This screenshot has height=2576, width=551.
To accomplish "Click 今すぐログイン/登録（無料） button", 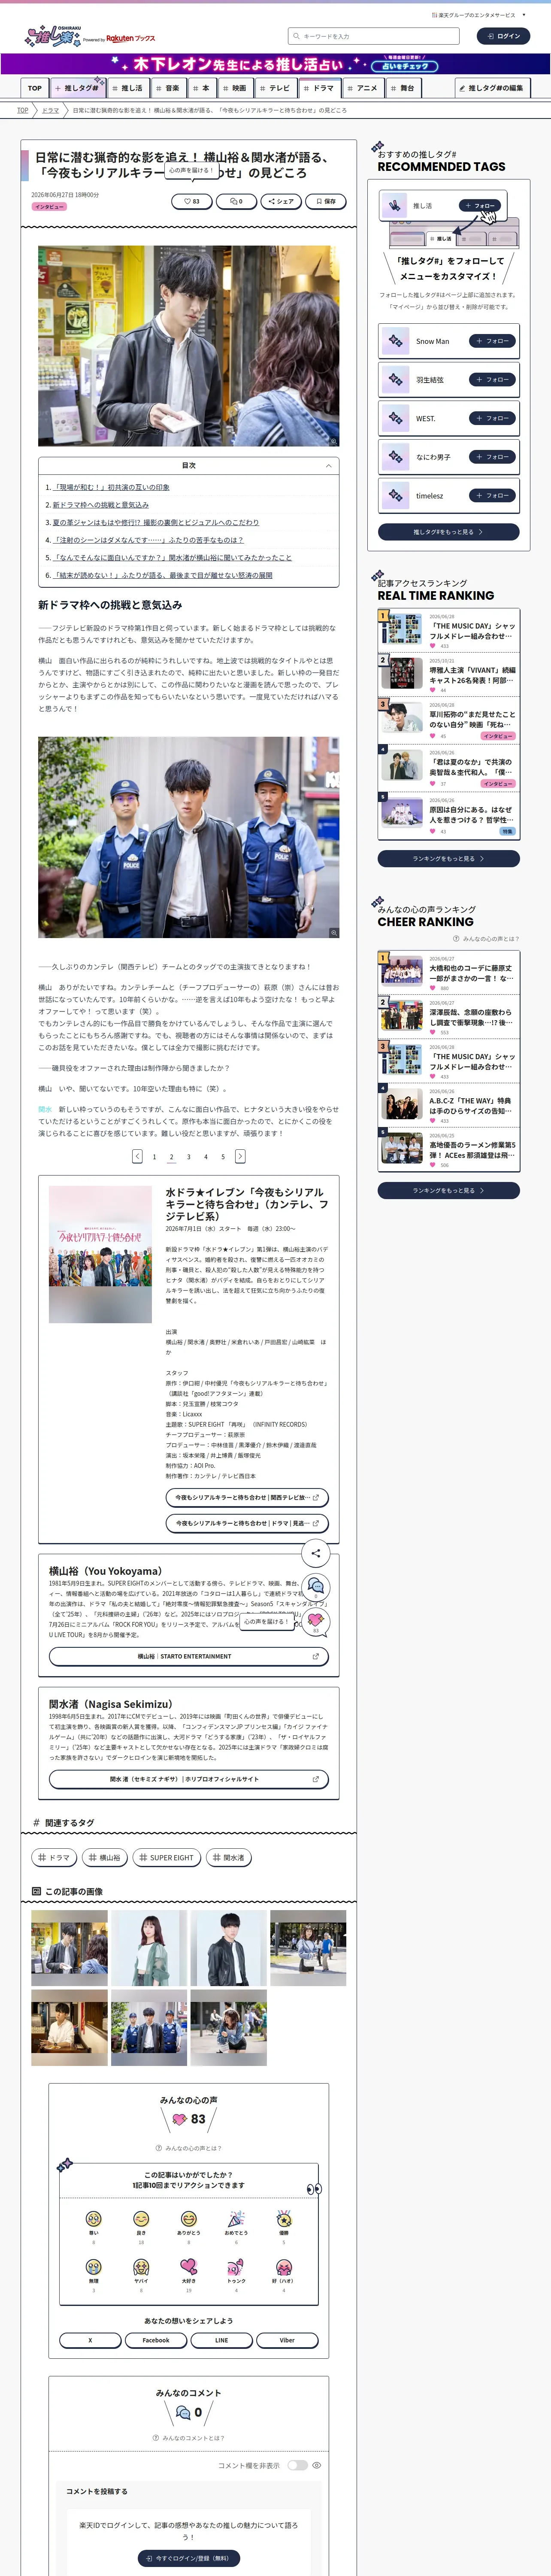I will tap(189, 2558).
